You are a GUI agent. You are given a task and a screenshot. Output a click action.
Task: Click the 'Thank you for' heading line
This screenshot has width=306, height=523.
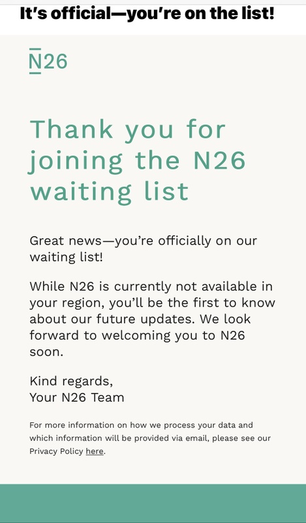tap(128, 129)
